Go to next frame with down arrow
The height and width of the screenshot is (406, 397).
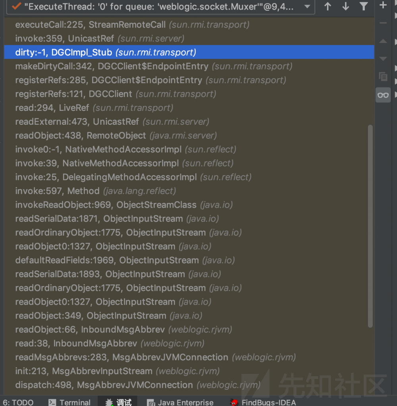[345, 6]
